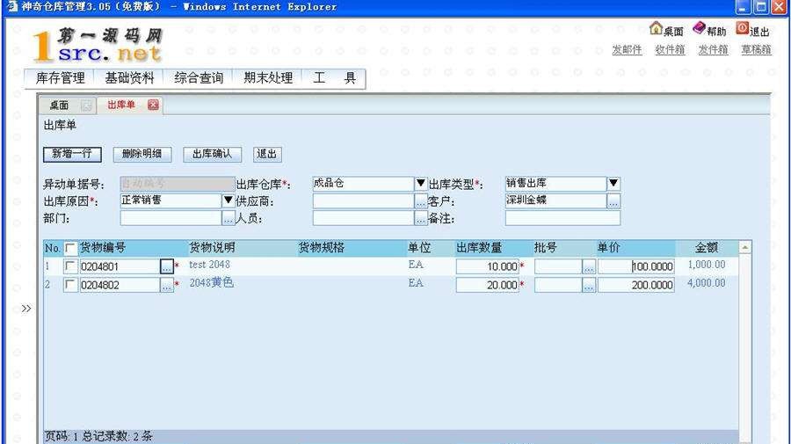The width and height of the screenshot is (791, 444).
Task: Close the 出库单 tab with red X
Action: pos(153,105)
